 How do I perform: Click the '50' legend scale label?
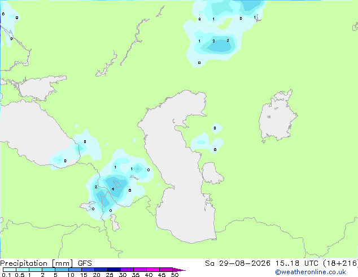pyautogui.click(x=174, y=275)
